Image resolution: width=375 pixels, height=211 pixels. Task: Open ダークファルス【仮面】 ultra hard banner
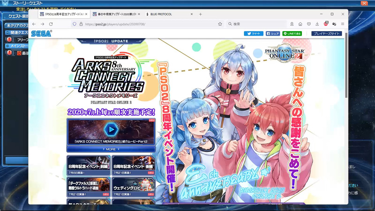pyautogui.click(x=89, y=187)
